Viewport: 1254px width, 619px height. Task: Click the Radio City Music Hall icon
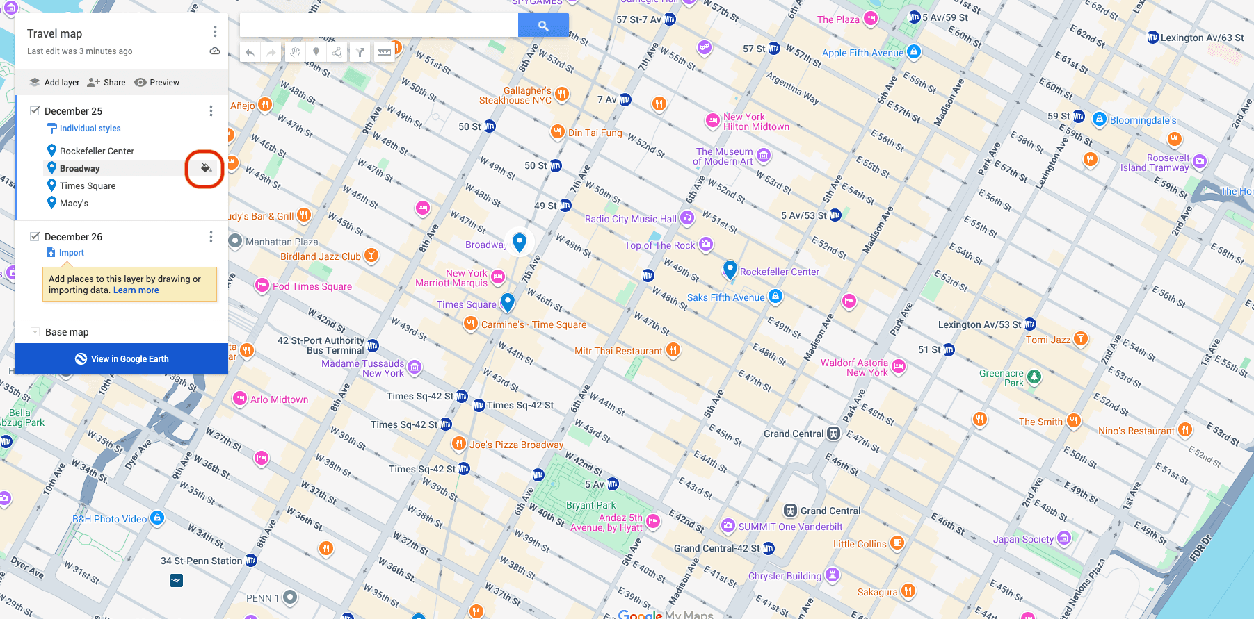687,218
